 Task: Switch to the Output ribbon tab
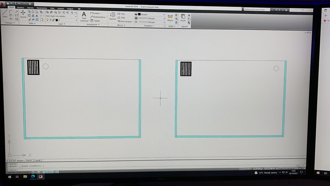tap(70, 9)
